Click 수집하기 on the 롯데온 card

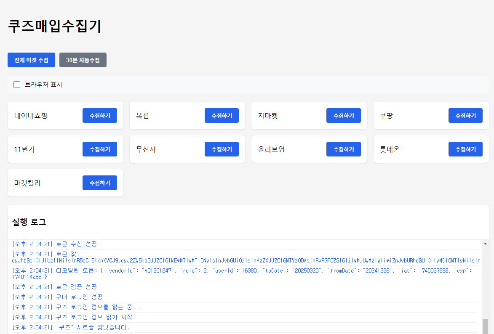point(466,149)
